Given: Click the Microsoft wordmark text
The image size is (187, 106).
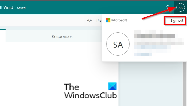Looking at the screenshot, I should [x=119, y=20].
